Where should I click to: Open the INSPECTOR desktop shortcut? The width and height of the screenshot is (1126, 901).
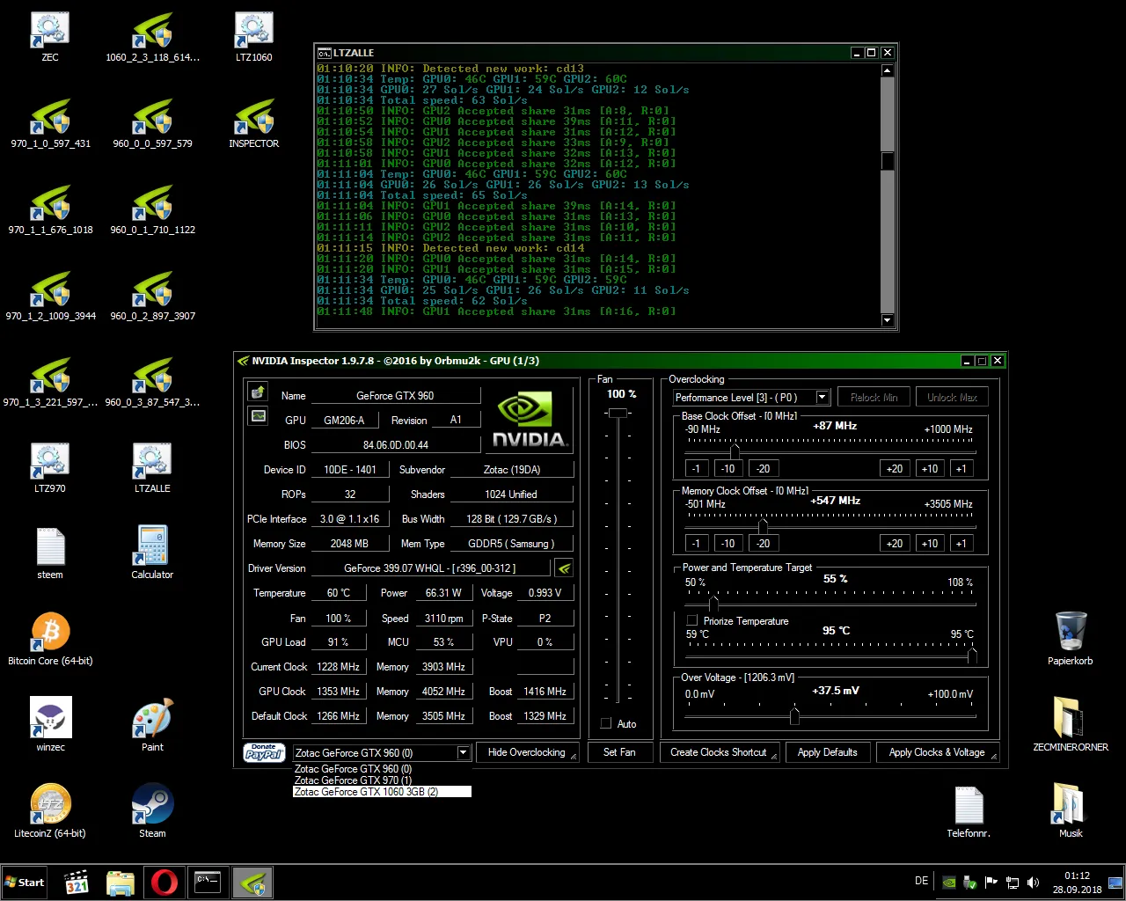[x=254, y=124]
